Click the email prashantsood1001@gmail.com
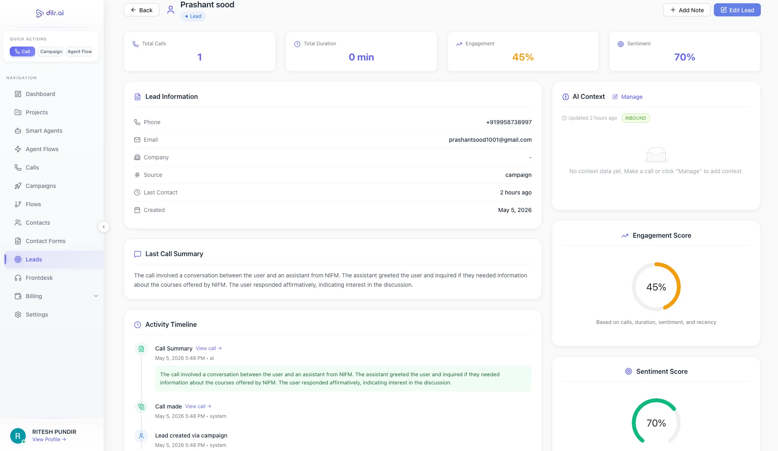Image resolution: width=778 pixels, height=451 pixels. click(x=490, y=140)
